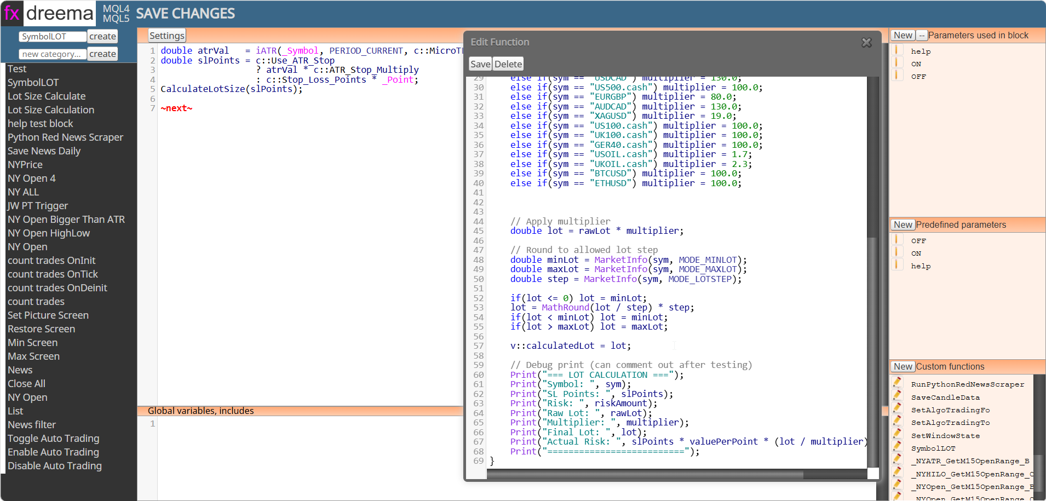Open 'Close All' block

click(x=26, y=384)
